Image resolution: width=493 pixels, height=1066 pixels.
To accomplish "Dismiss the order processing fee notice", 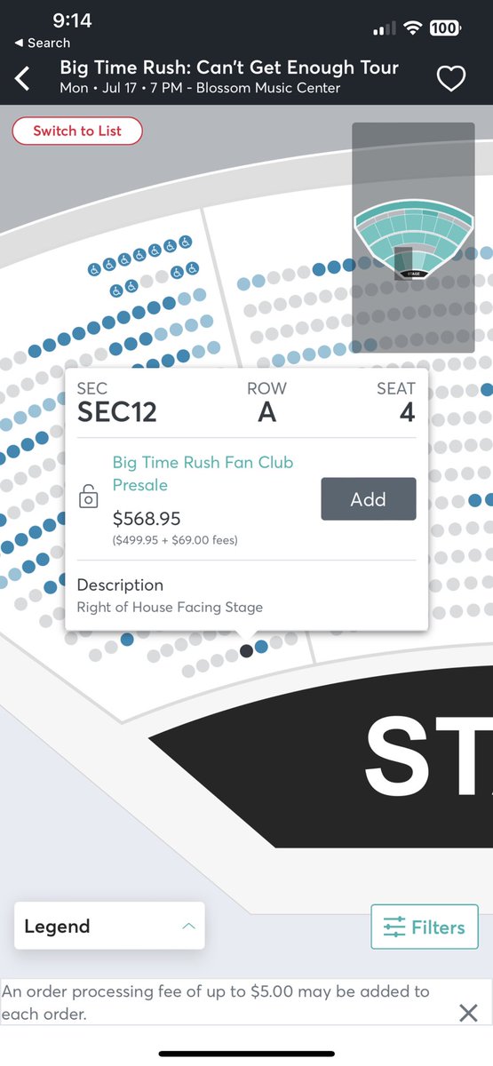I will (468, 1013).
